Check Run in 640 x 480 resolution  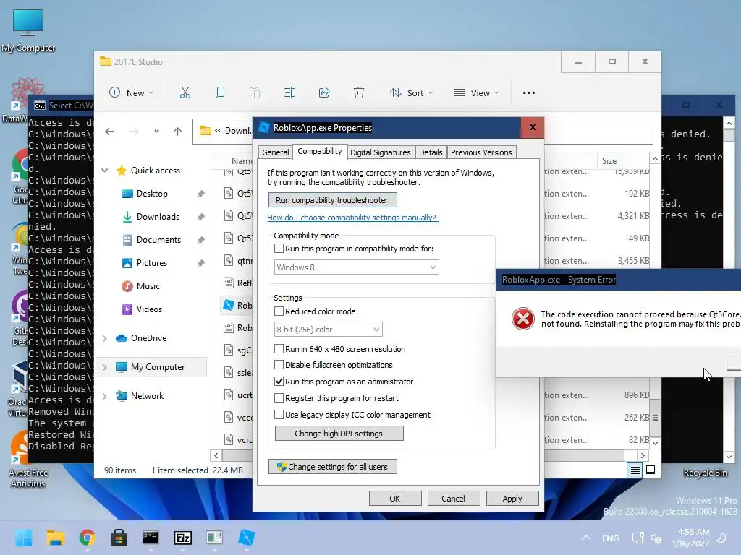click(x=279, y=349)
